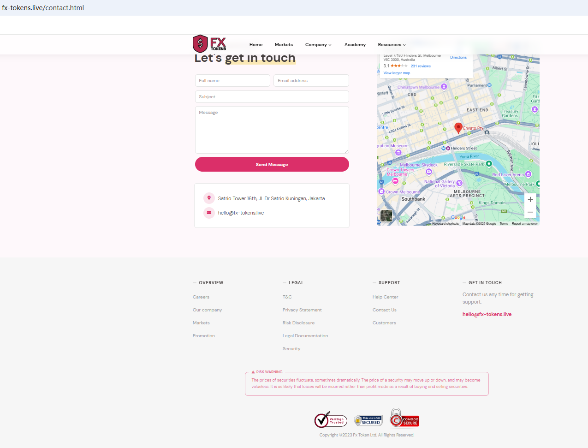Click Report a map error link
Viewport: 588px width, 448px height.
(x=525, y=224)
